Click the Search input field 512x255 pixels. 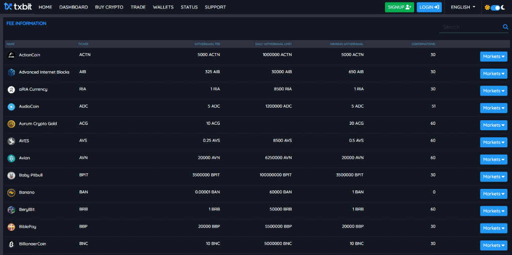click(471, 27)
